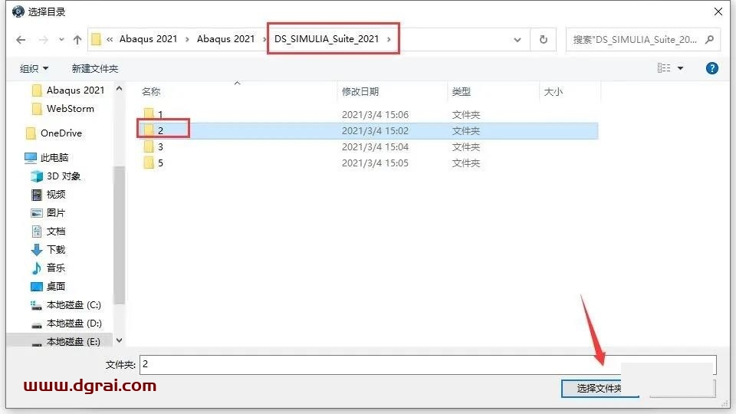Click date 2021/3/4 15:05
Image resolution: width=736 pixels, height=414 pixels.
[x=375, y=163]
